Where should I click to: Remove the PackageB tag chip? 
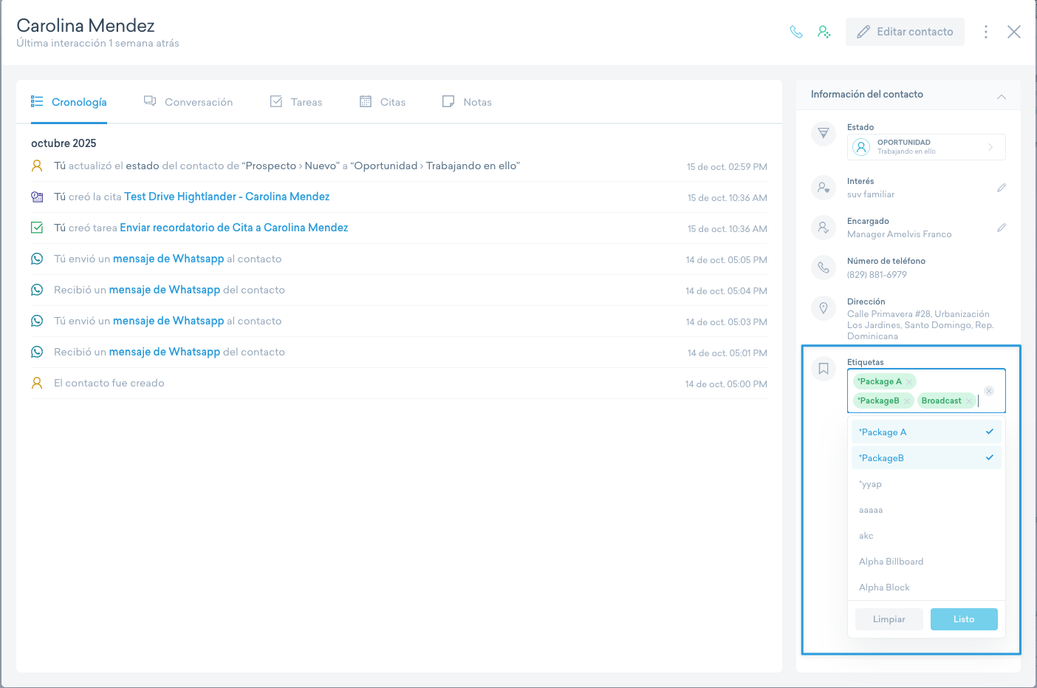pos(907,401)
